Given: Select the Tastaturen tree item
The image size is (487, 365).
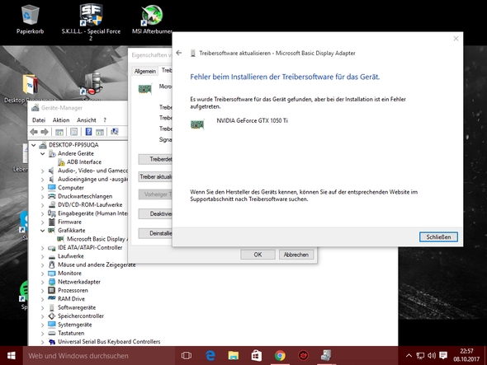Looking at the screenshot, I should click(71, 333).
